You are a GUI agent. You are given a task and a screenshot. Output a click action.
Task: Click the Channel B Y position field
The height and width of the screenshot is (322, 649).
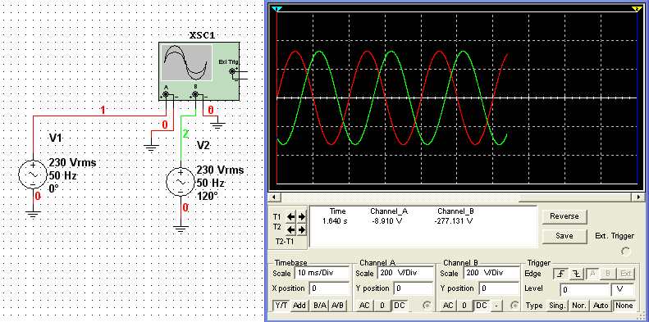click(498, 288)
